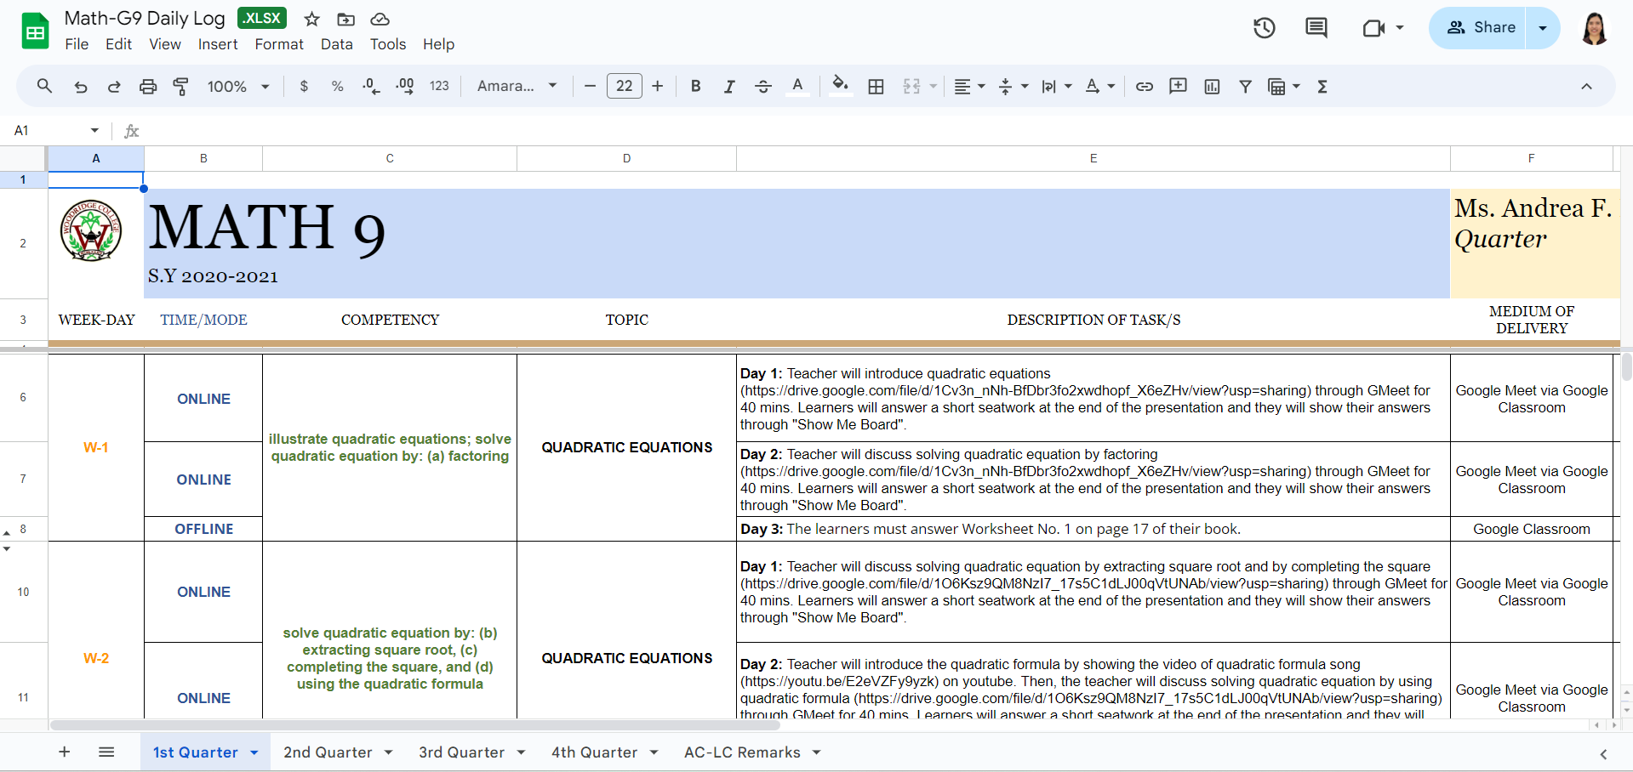Open the fill color picker
This screenshot has height=772, width=1633.
tap(841, 86)
